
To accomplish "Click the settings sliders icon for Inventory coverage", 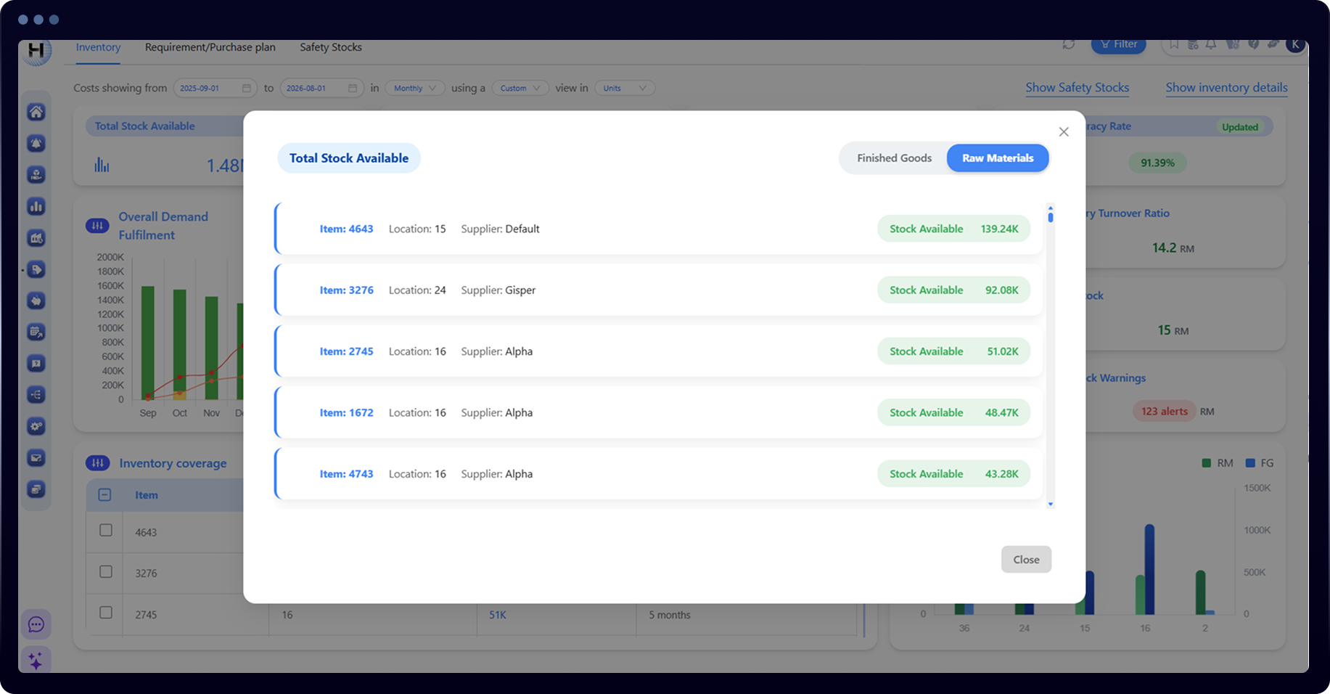I will 97,463.
